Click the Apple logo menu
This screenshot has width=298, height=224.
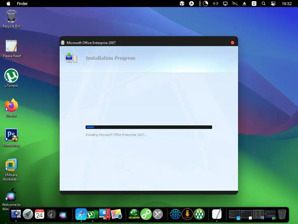click(8, 3)
